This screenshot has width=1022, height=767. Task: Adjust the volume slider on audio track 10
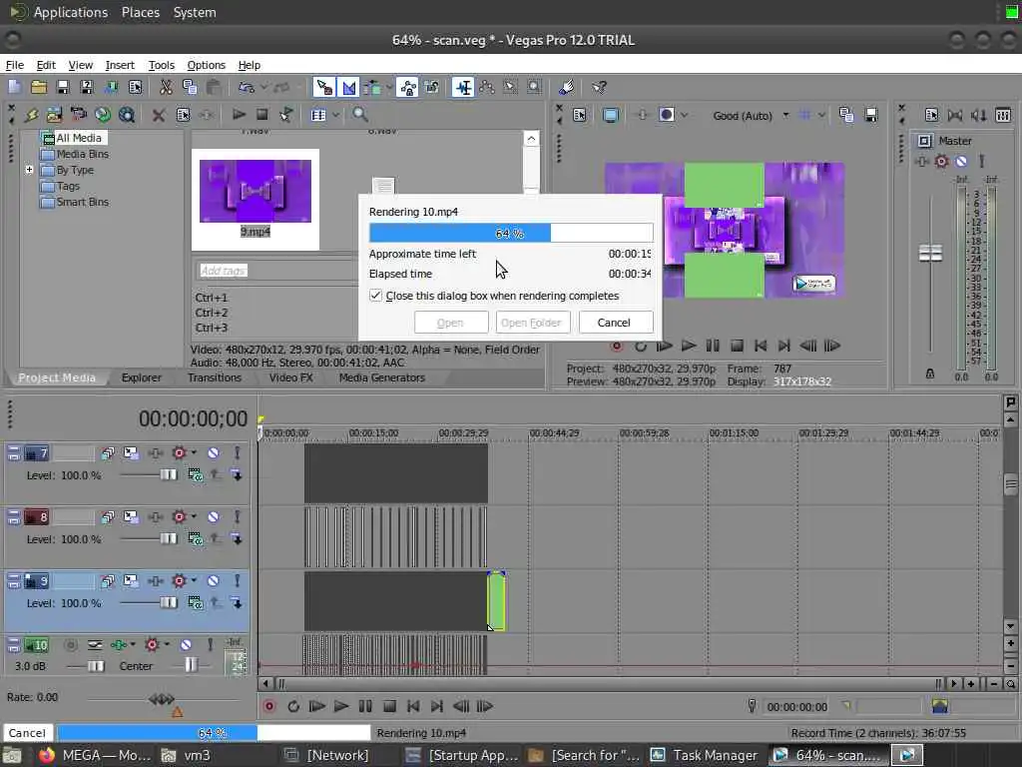pos(96,666)
